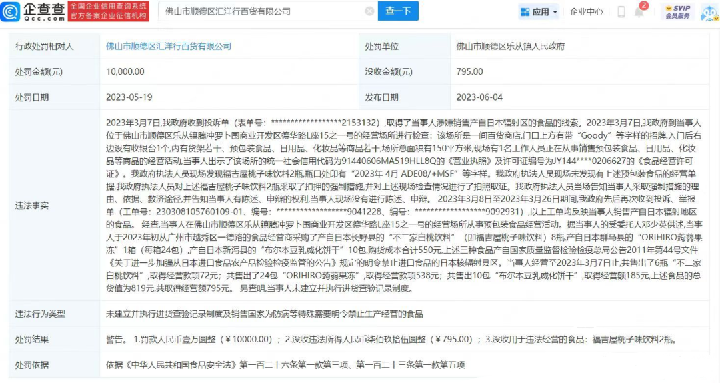Select publication date 2023-06-04
The image size is (720, 383).
479,97
